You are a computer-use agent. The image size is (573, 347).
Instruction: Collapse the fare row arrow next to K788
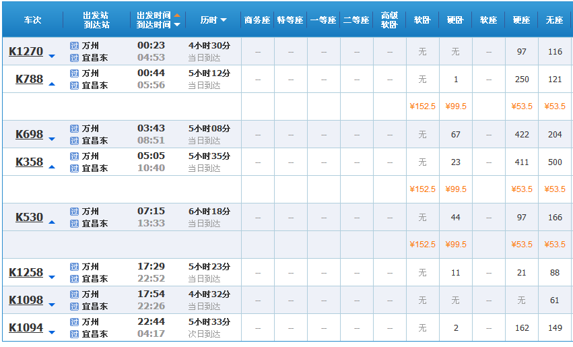coord(52,84)
